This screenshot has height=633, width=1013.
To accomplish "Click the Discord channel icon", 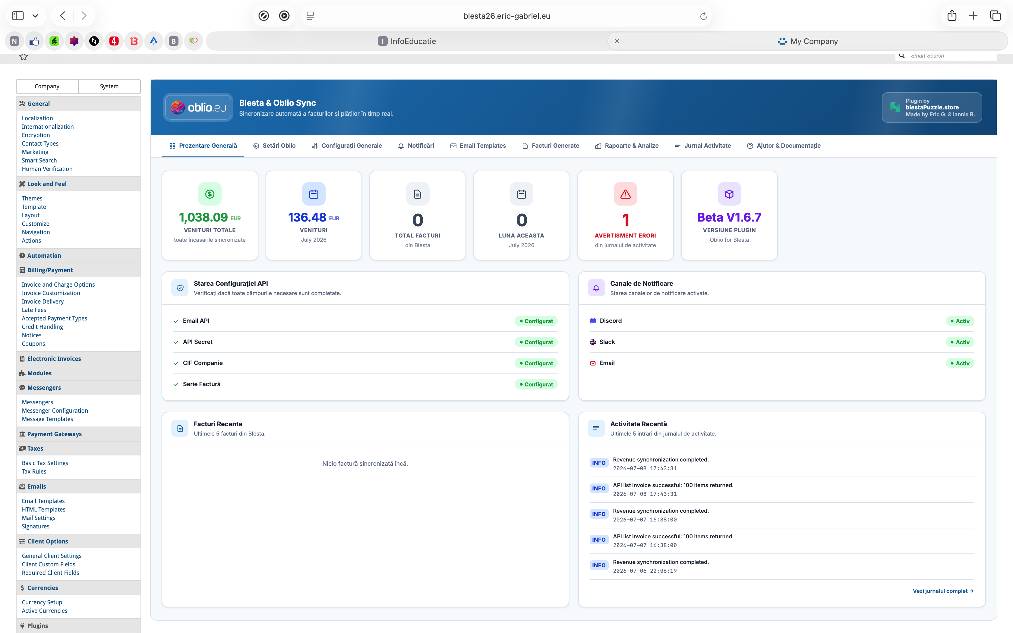I will coord(593,321).
